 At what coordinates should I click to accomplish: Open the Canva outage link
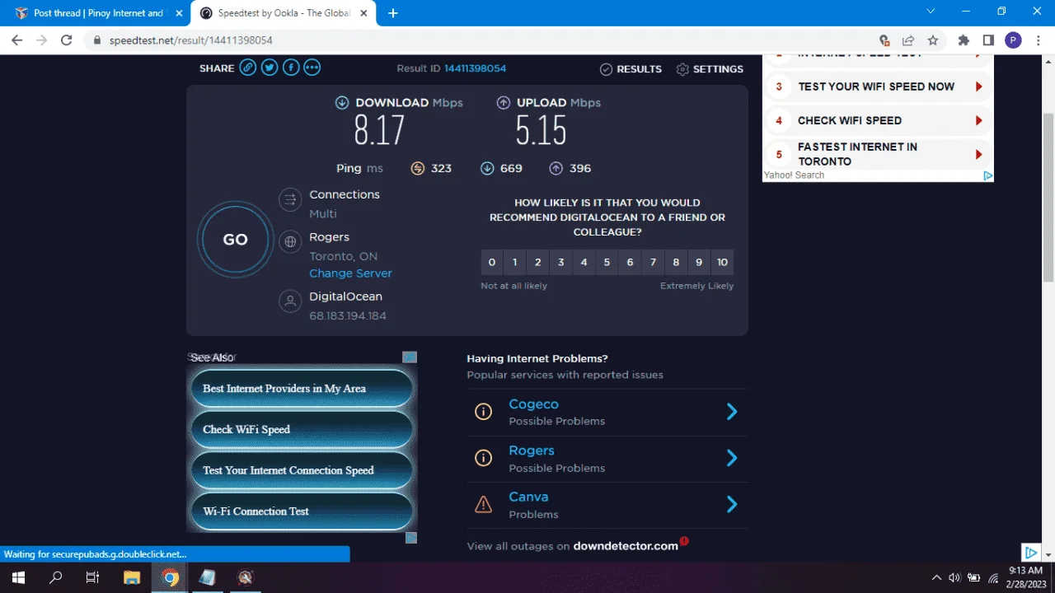pos(528,497)
